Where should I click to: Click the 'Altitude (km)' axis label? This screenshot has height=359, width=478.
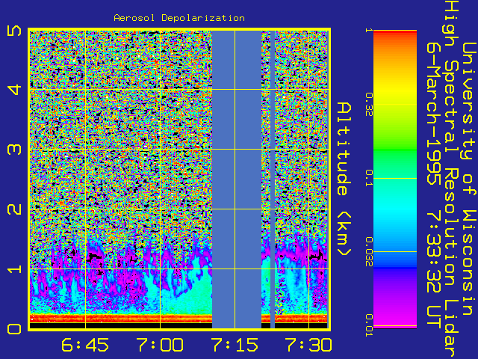[344, 179]
